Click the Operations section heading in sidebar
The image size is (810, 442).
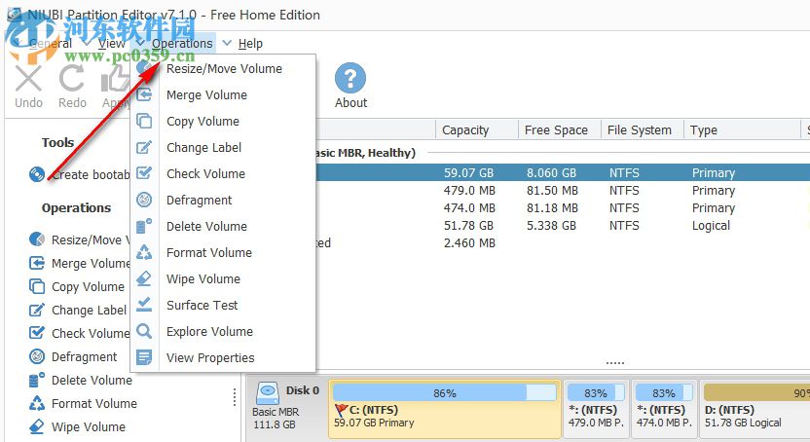point(77,207)
